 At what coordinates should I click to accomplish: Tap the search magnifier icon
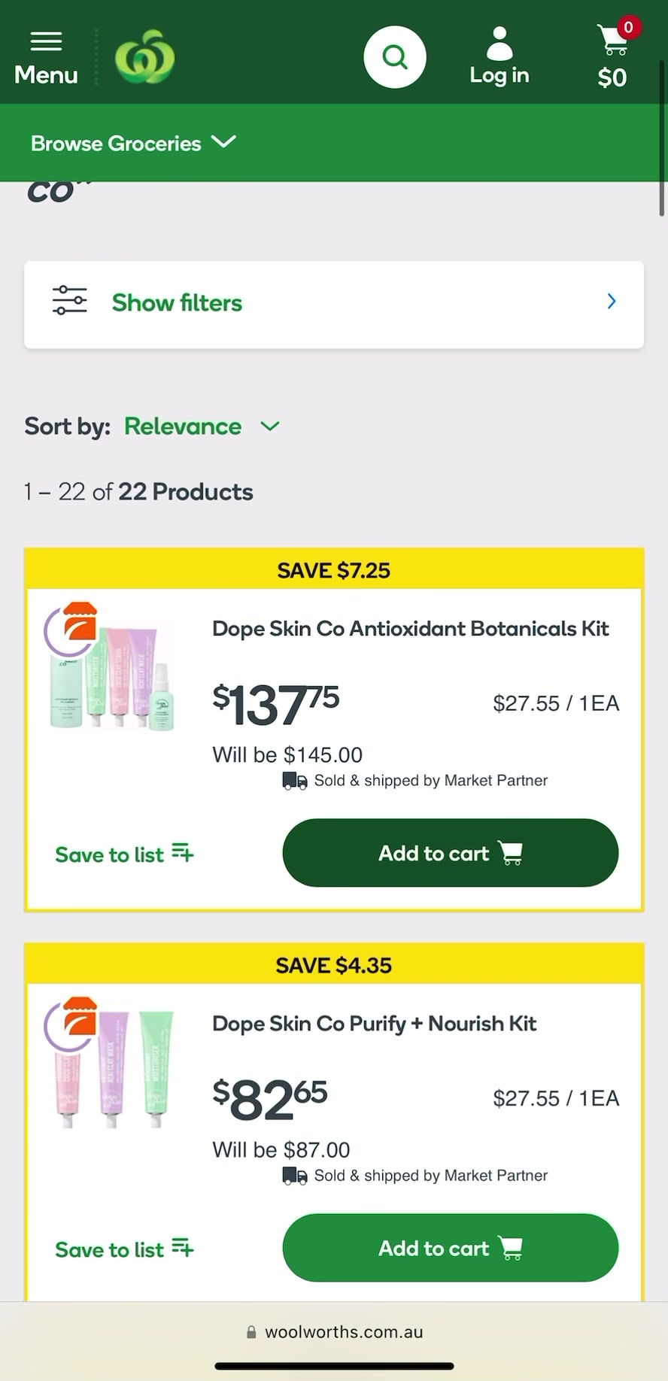tap(395, 57)
